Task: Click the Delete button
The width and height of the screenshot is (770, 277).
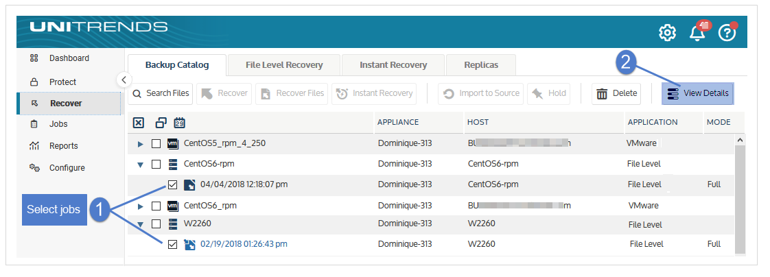Action: [x=616, y=93]
